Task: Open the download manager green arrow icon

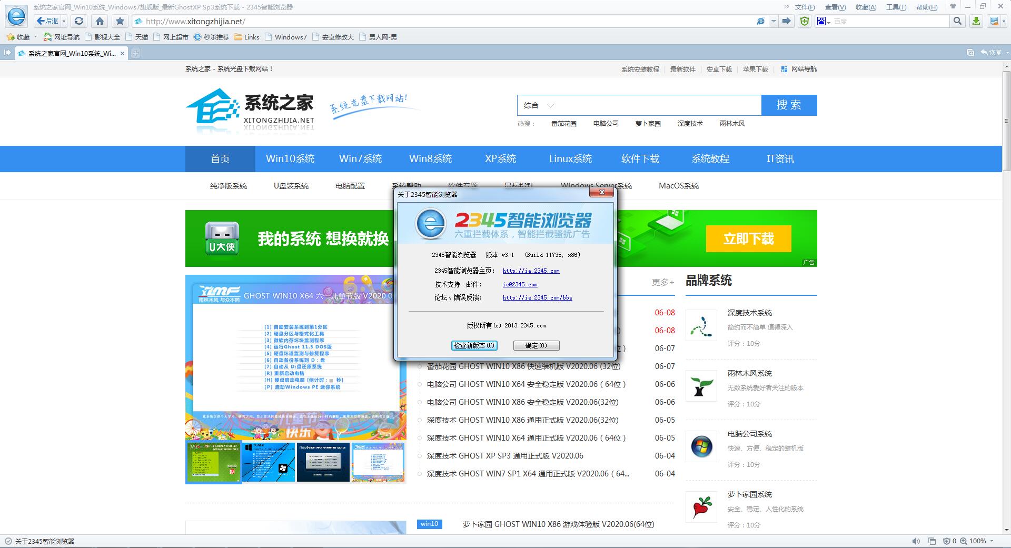Action: click(976, 21)
